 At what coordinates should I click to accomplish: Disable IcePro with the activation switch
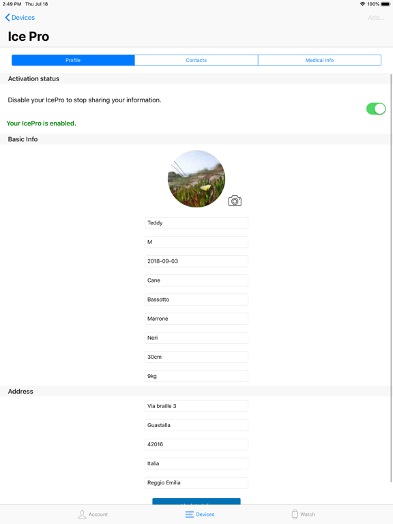click(376, 108)
